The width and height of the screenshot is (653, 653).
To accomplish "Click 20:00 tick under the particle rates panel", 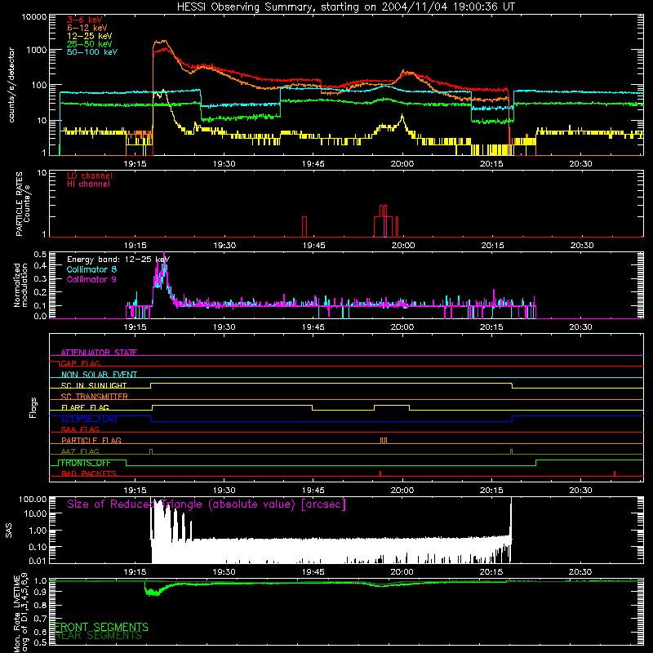I will (x=403, y=246).
